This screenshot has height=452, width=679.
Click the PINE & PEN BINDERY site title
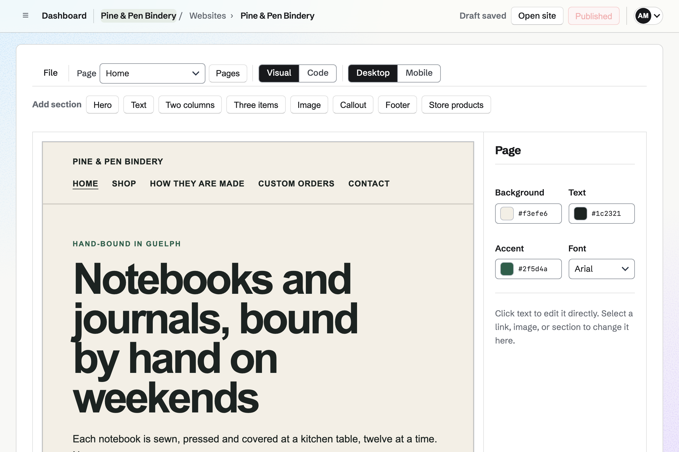coord(118,161)
